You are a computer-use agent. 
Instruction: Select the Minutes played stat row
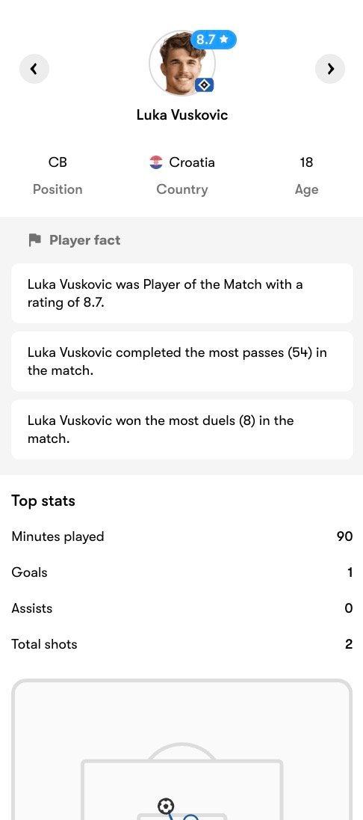pyautogui.click(x=181, y=536)
